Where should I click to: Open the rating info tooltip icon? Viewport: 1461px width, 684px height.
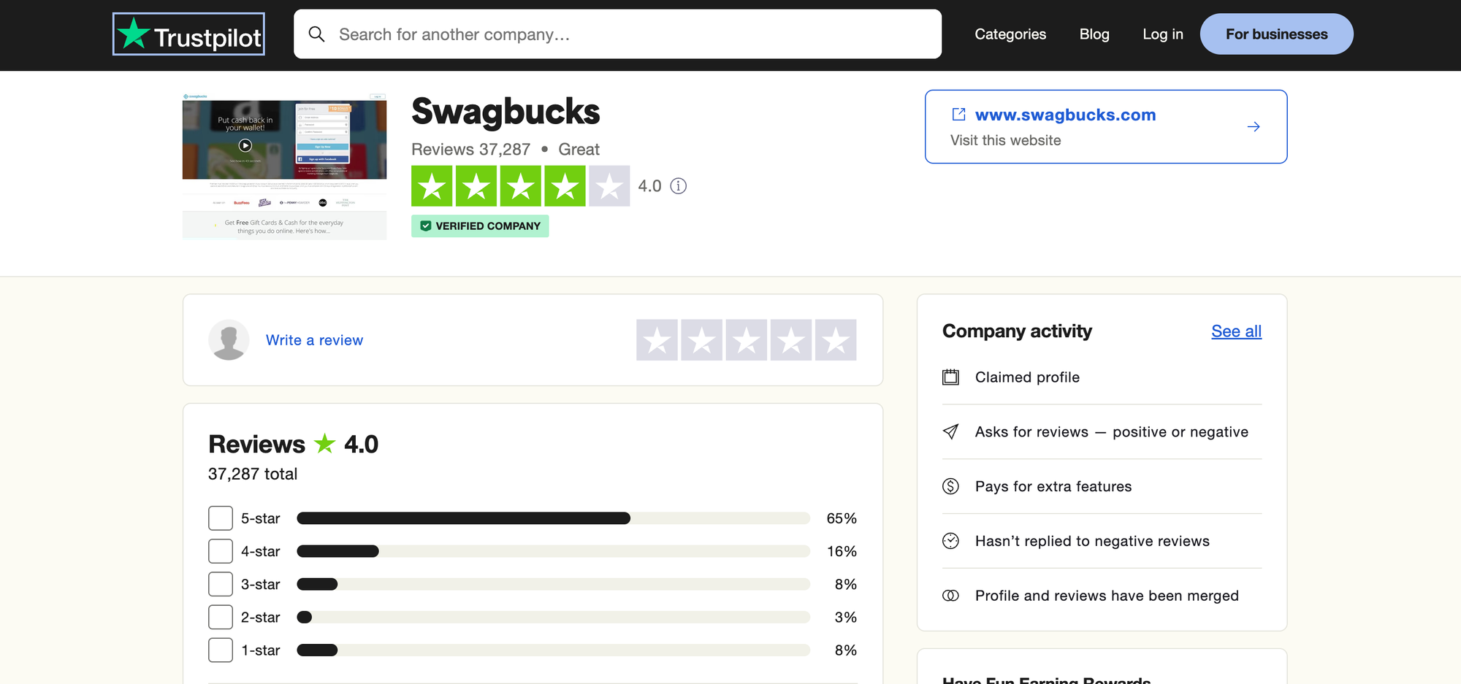tap(678, 186)
